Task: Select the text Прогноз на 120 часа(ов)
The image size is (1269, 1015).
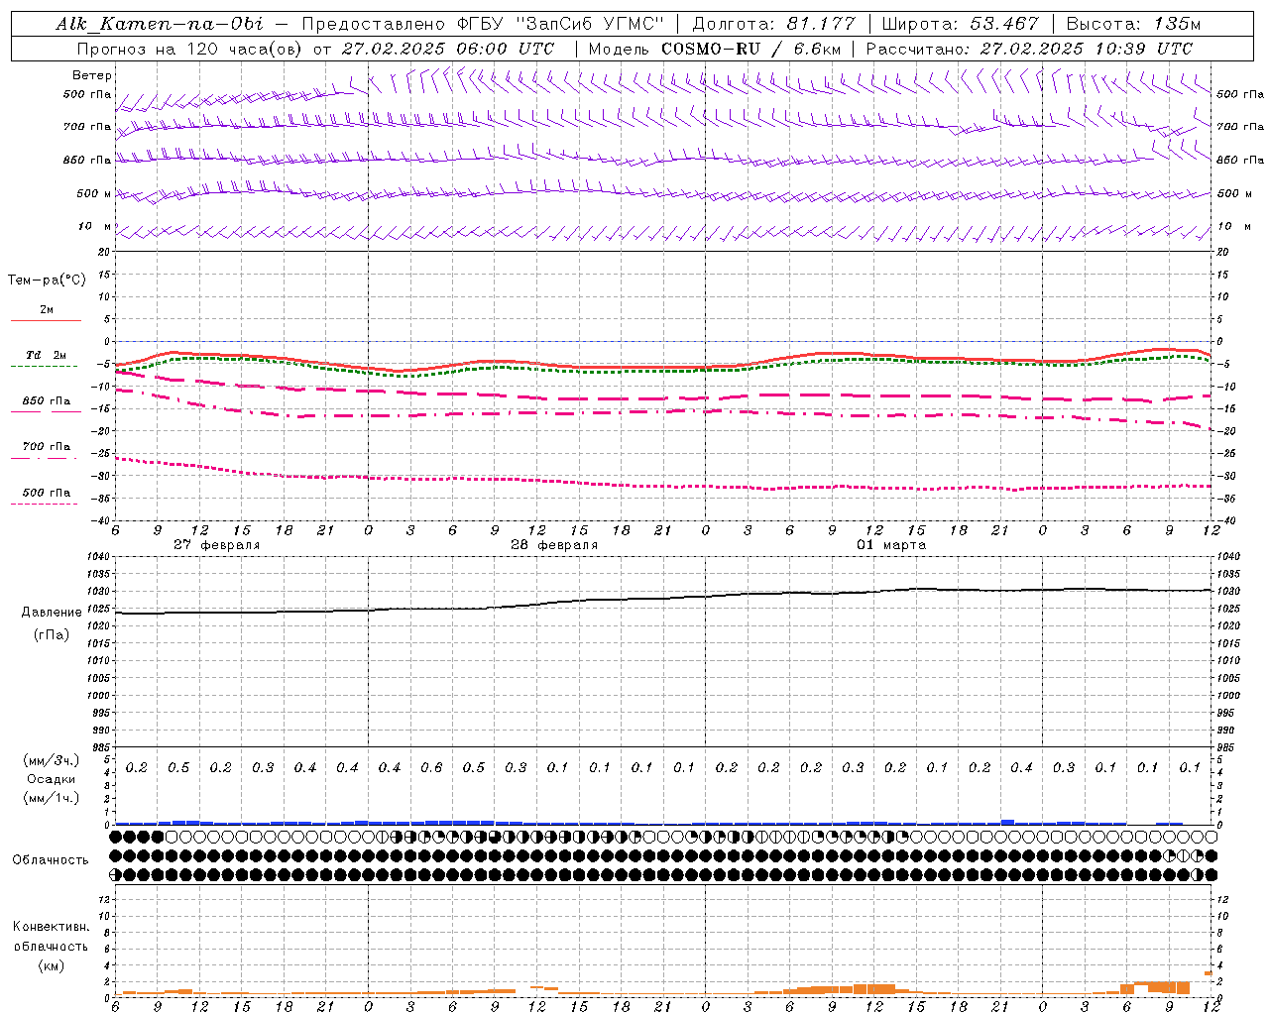Action: tap(191, 49)
